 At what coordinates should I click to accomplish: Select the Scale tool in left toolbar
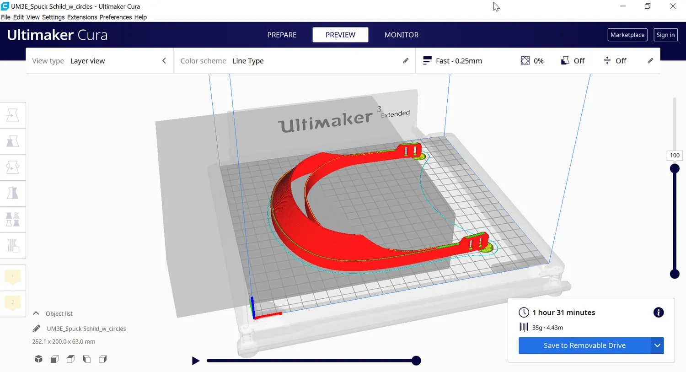[x=13, y=141]
